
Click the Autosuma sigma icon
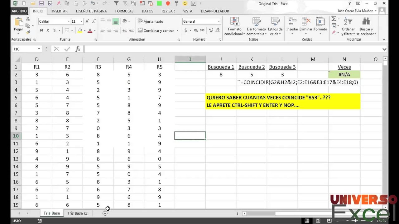[334, 19]
